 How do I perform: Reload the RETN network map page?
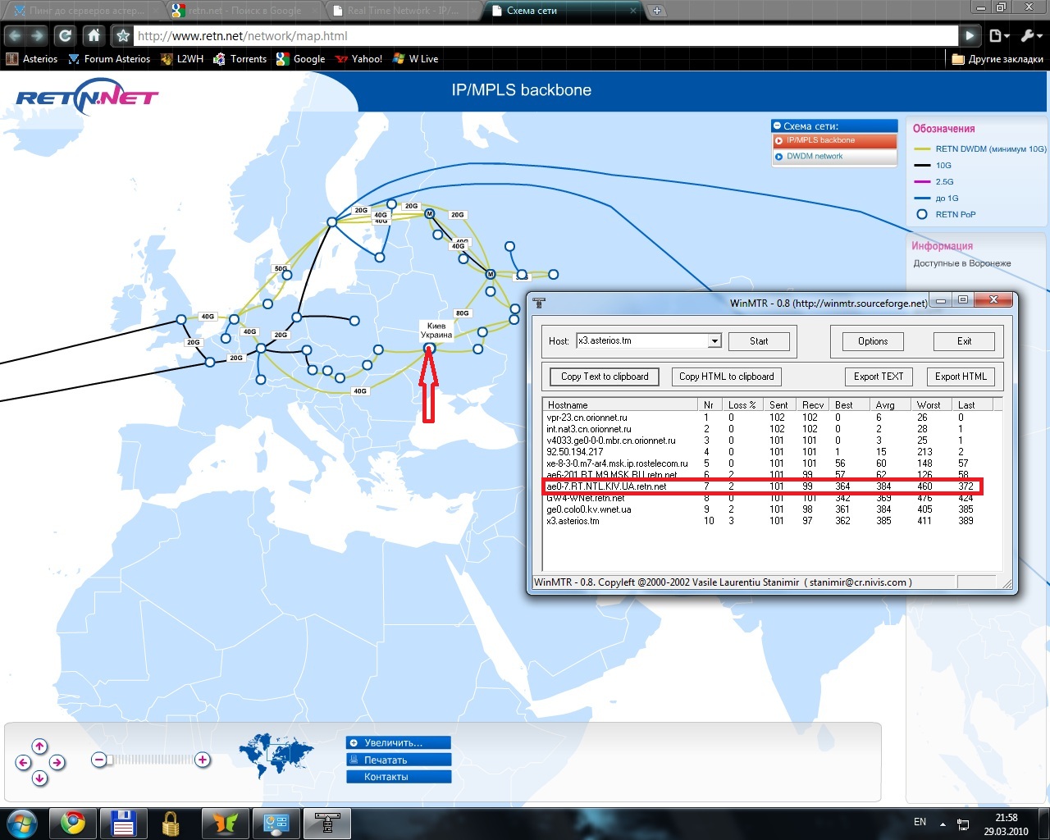coord(65,36)
